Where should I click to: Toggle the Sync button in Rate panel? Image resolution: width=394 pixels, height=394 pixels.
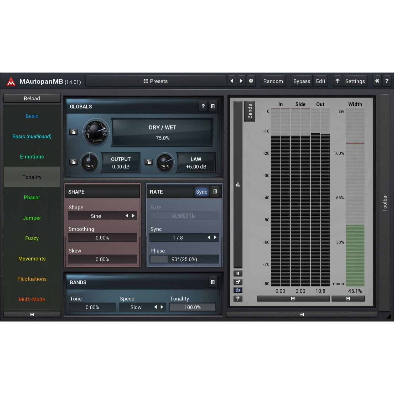201,192
